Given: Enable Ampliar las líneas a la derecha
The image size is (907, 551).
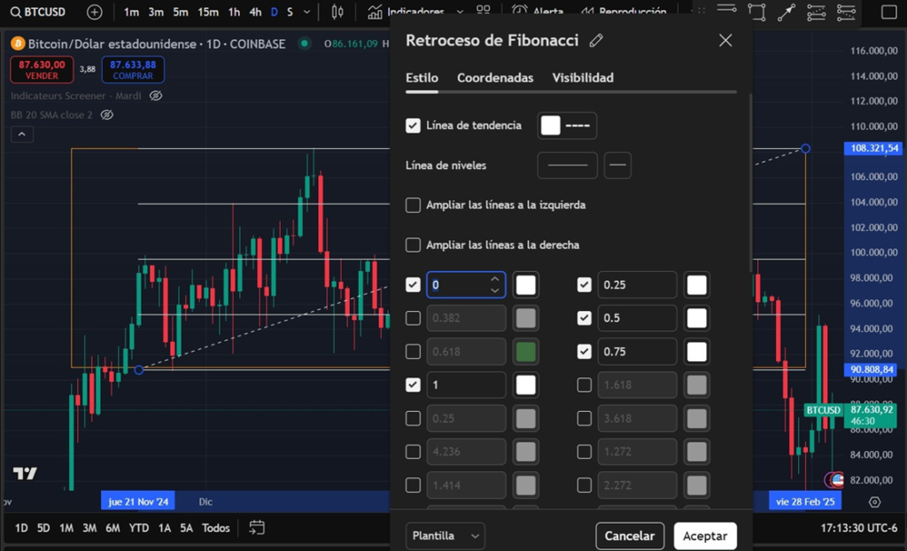Looking at the screenshot, I should coord(413,244).
